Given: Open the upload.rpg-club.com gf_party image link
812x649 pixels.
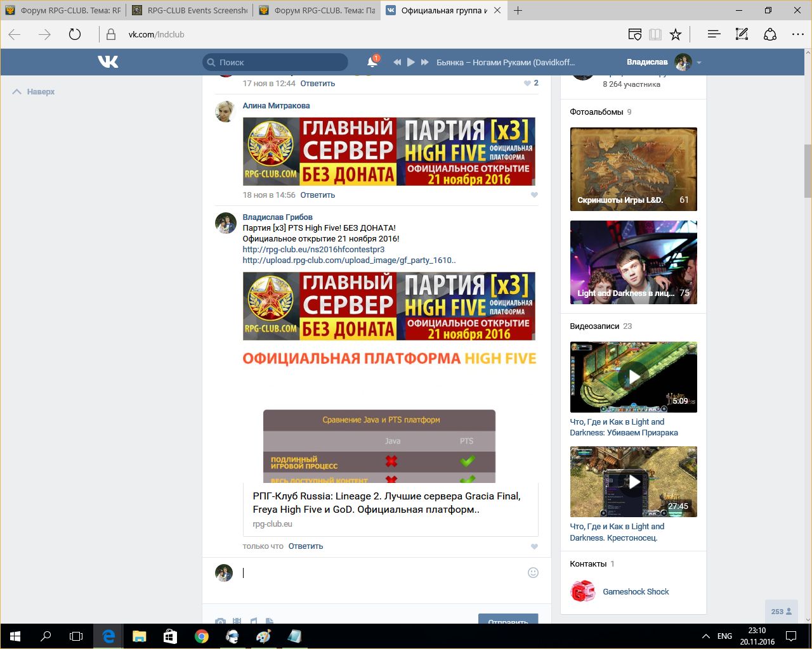Looking at the screenshot, I should 349,260.
